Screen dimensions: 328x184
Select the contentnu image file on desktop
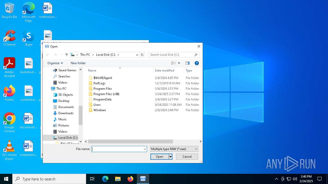[x=28, y=94]
